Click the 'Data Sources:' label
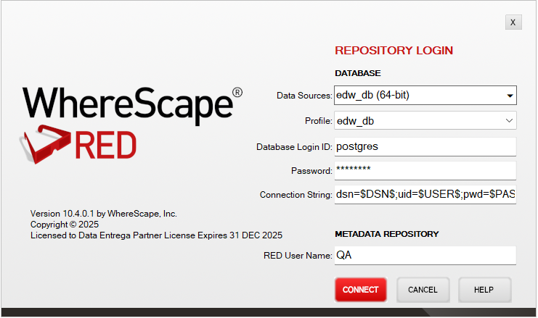 point(304,96)
